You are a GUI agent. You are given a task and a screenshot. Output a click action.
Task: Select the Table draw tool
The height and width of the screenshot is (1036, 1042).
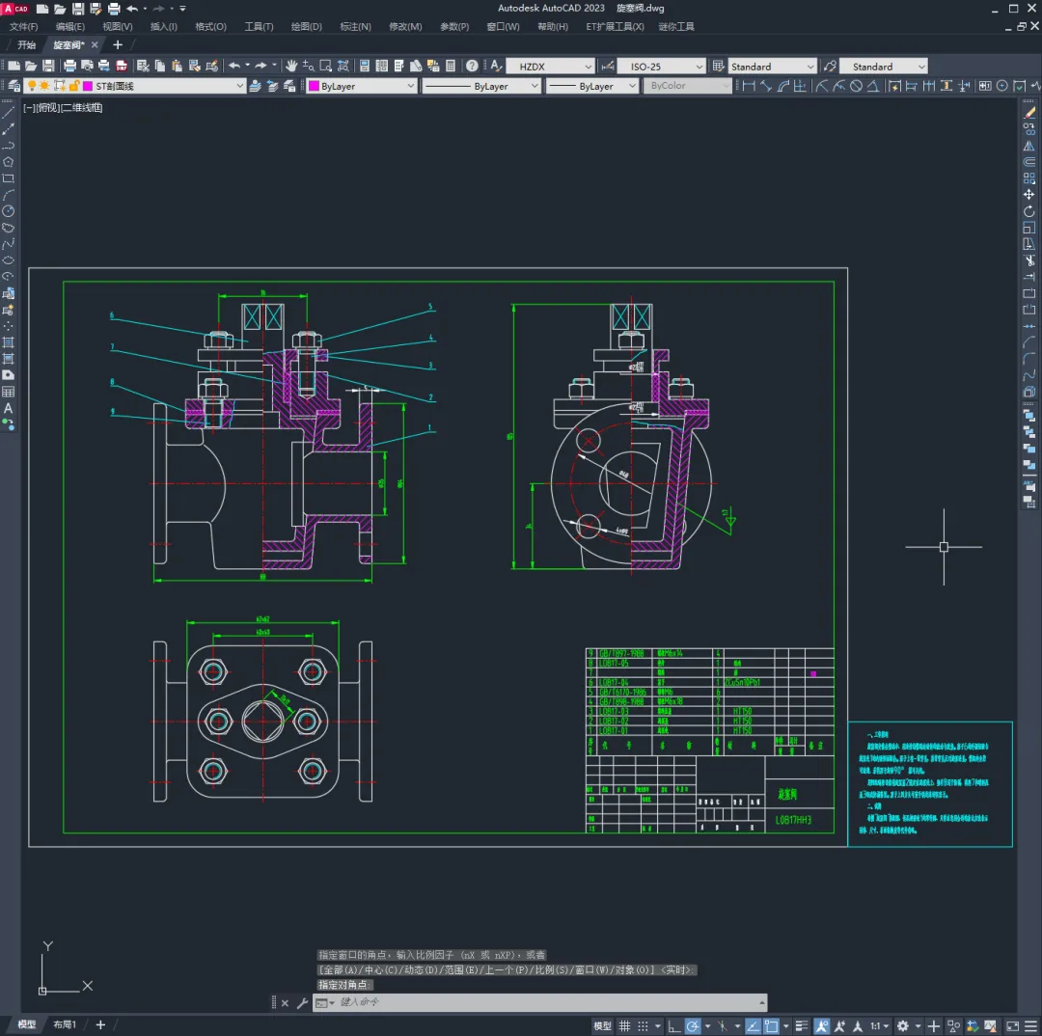(x=9, y=392)
